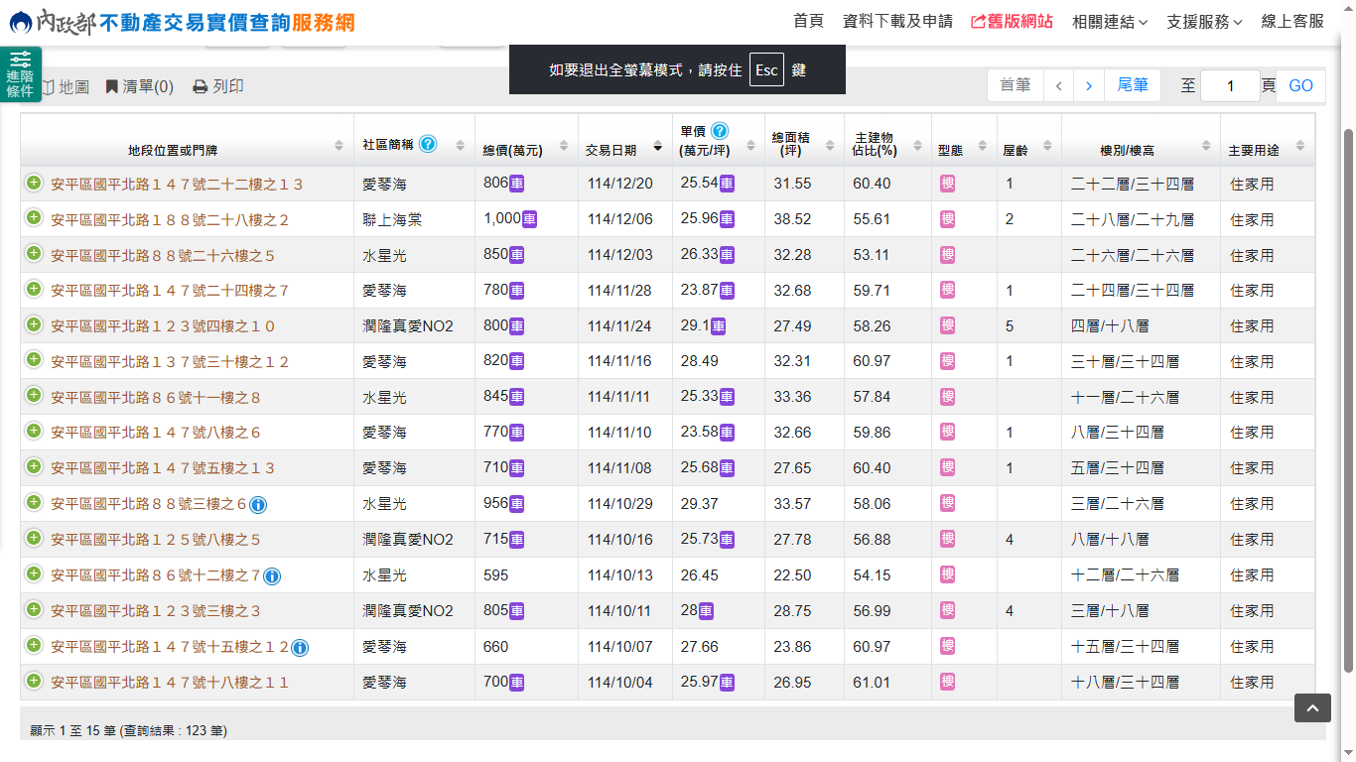The width and height of the screenshot is (1356, 762).
Task: Click the scroll-to-top arrow button
Action: coord(1311,707)
